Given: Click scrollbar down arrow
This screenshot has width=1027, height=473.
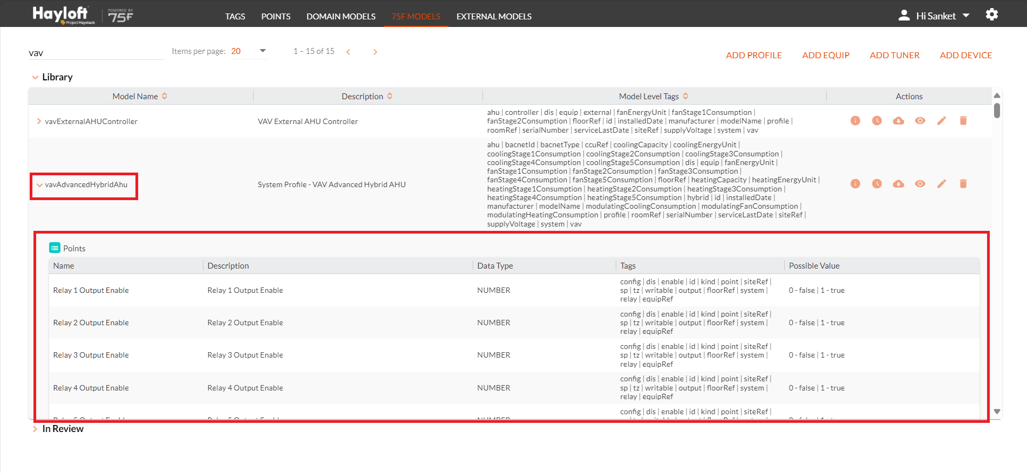Looking at the screenshot, I should tap(997, 412).
